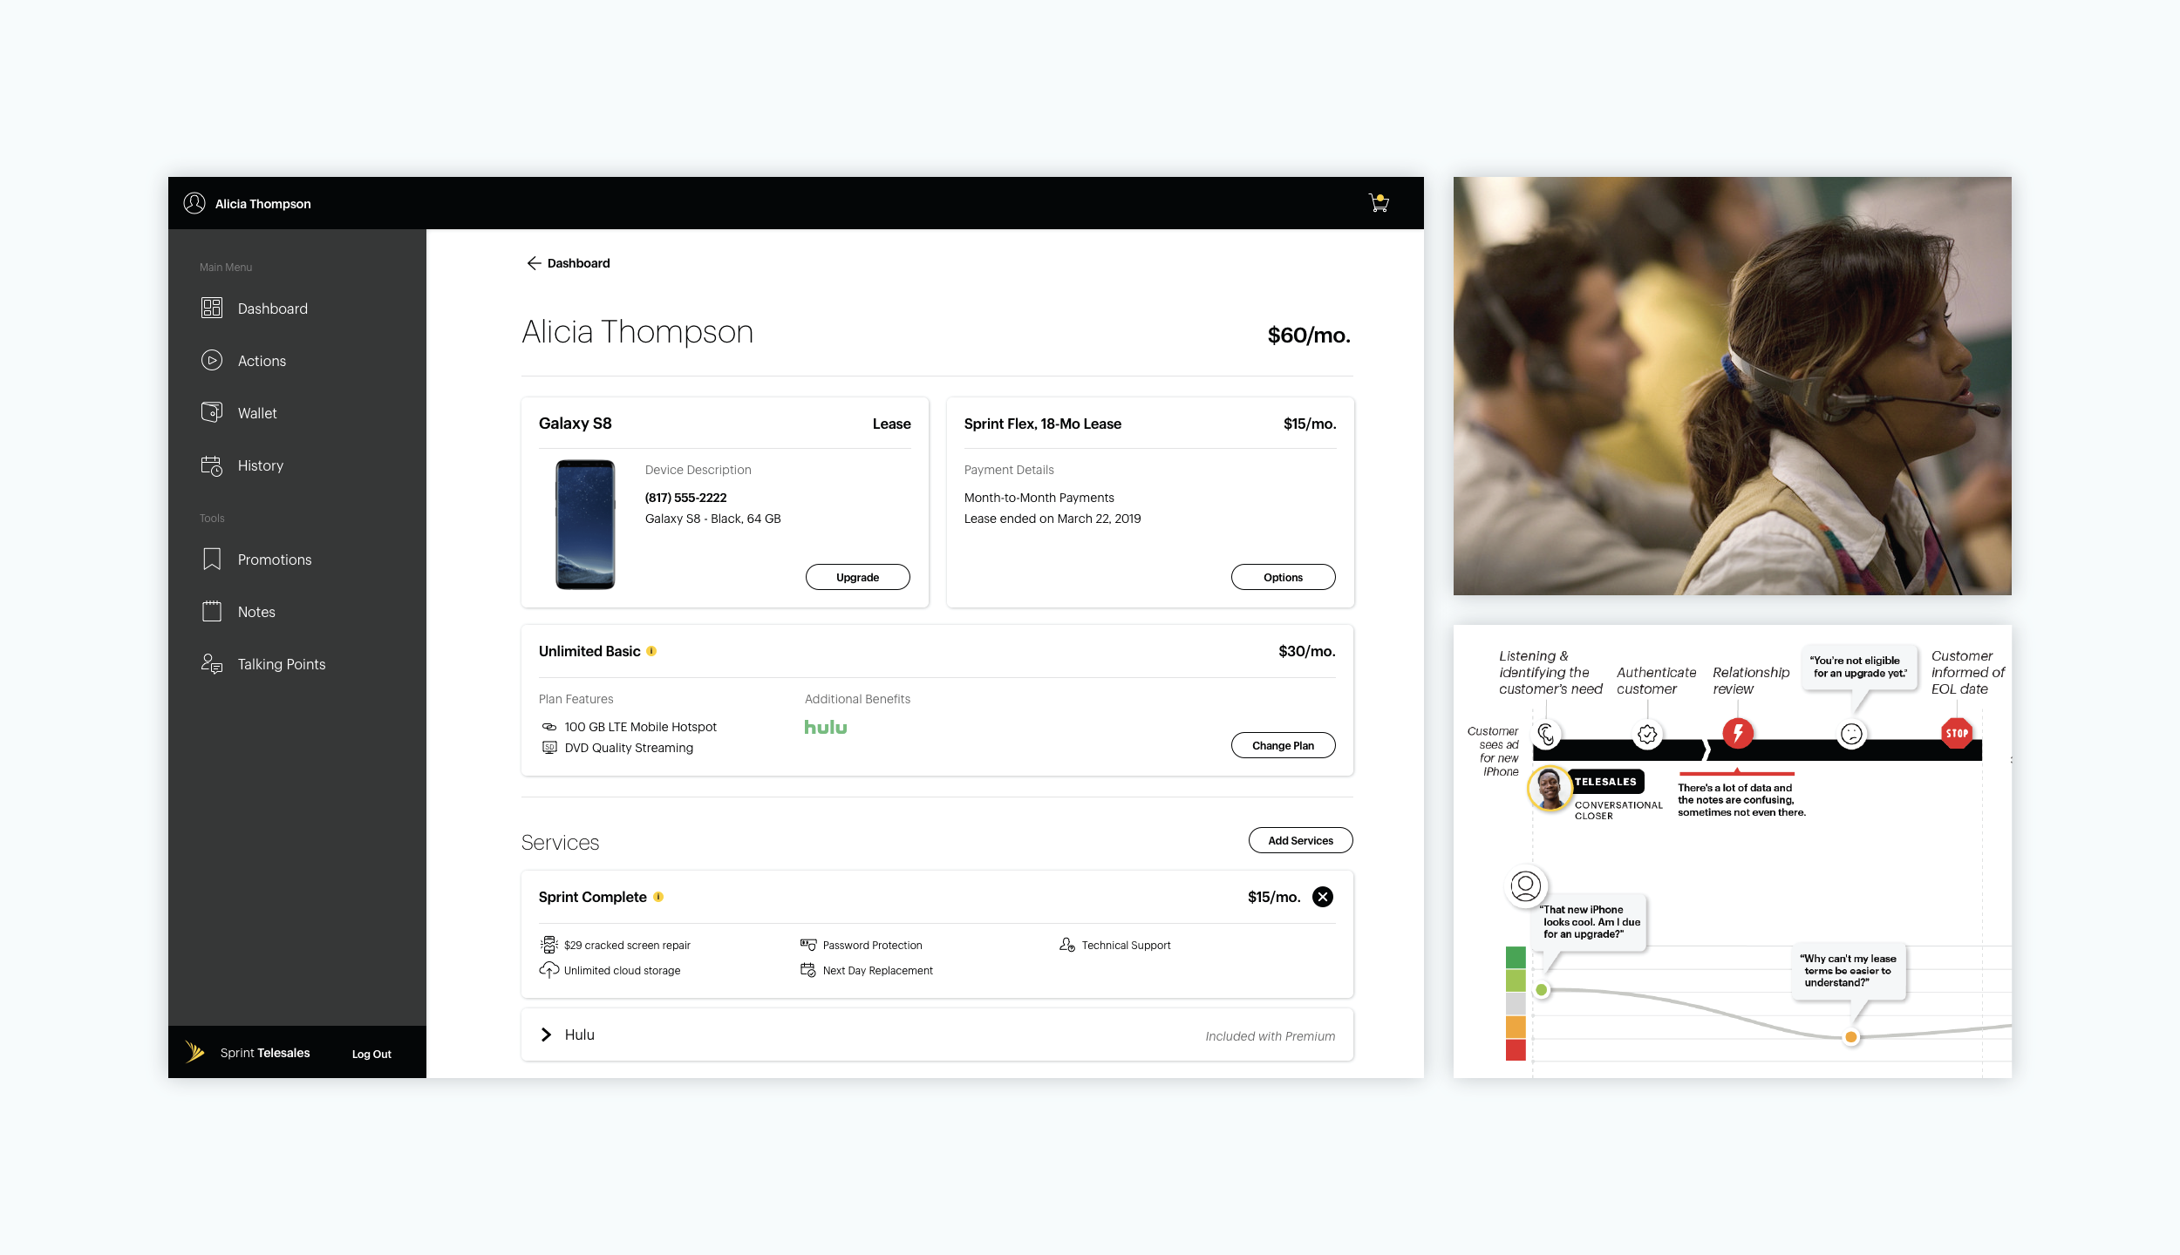The height and width of the screenshot is (1255, 2180).
Task: Expand the Hulu service row
Action: (x=546, y=1035)
